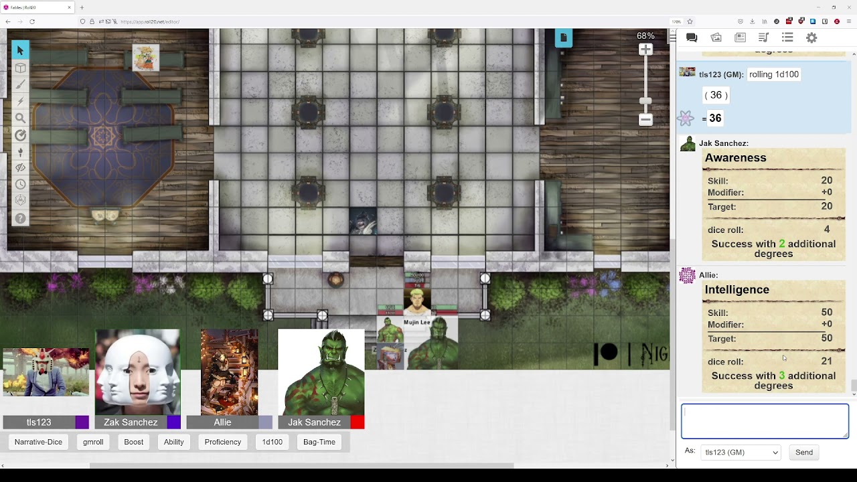Go back in browser history
The height and width of the screenshot is (482, 857).
[x=8, y=21]
